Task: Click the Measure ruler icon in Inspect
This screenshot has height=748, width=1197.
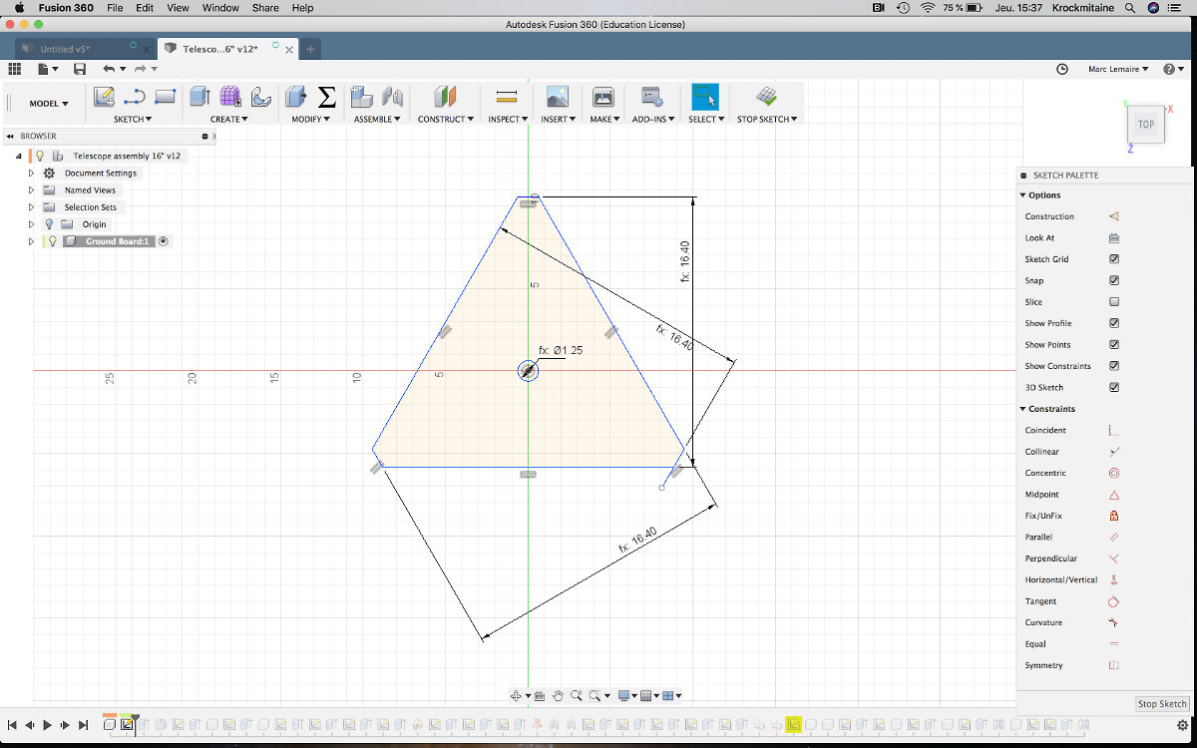Action: [x=507, y=97]
